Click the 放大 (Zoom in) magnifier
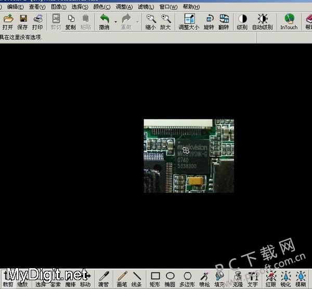 pyautogui.click(x=165, y=19)
